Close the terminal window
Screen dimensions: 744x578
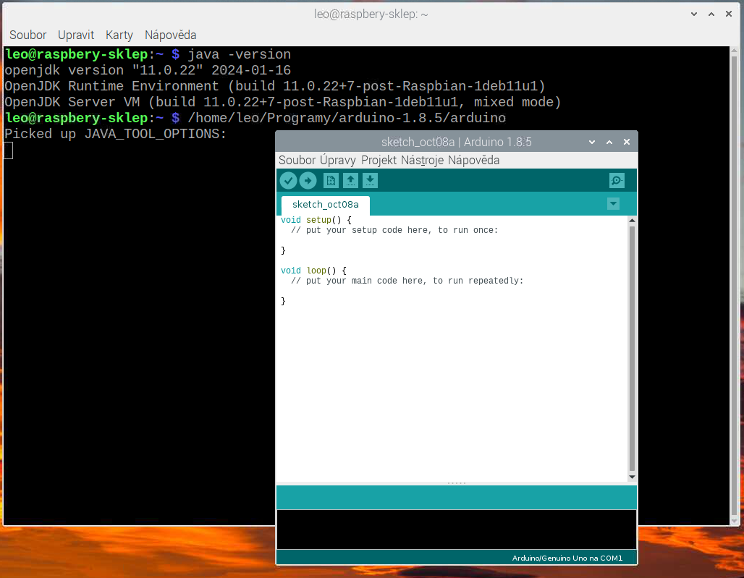pos(729,14)
